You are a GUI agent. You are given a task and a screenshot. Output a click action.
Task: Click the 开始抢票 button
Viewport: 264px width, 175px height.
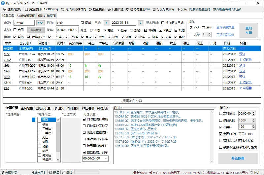[x=238, y=158]
